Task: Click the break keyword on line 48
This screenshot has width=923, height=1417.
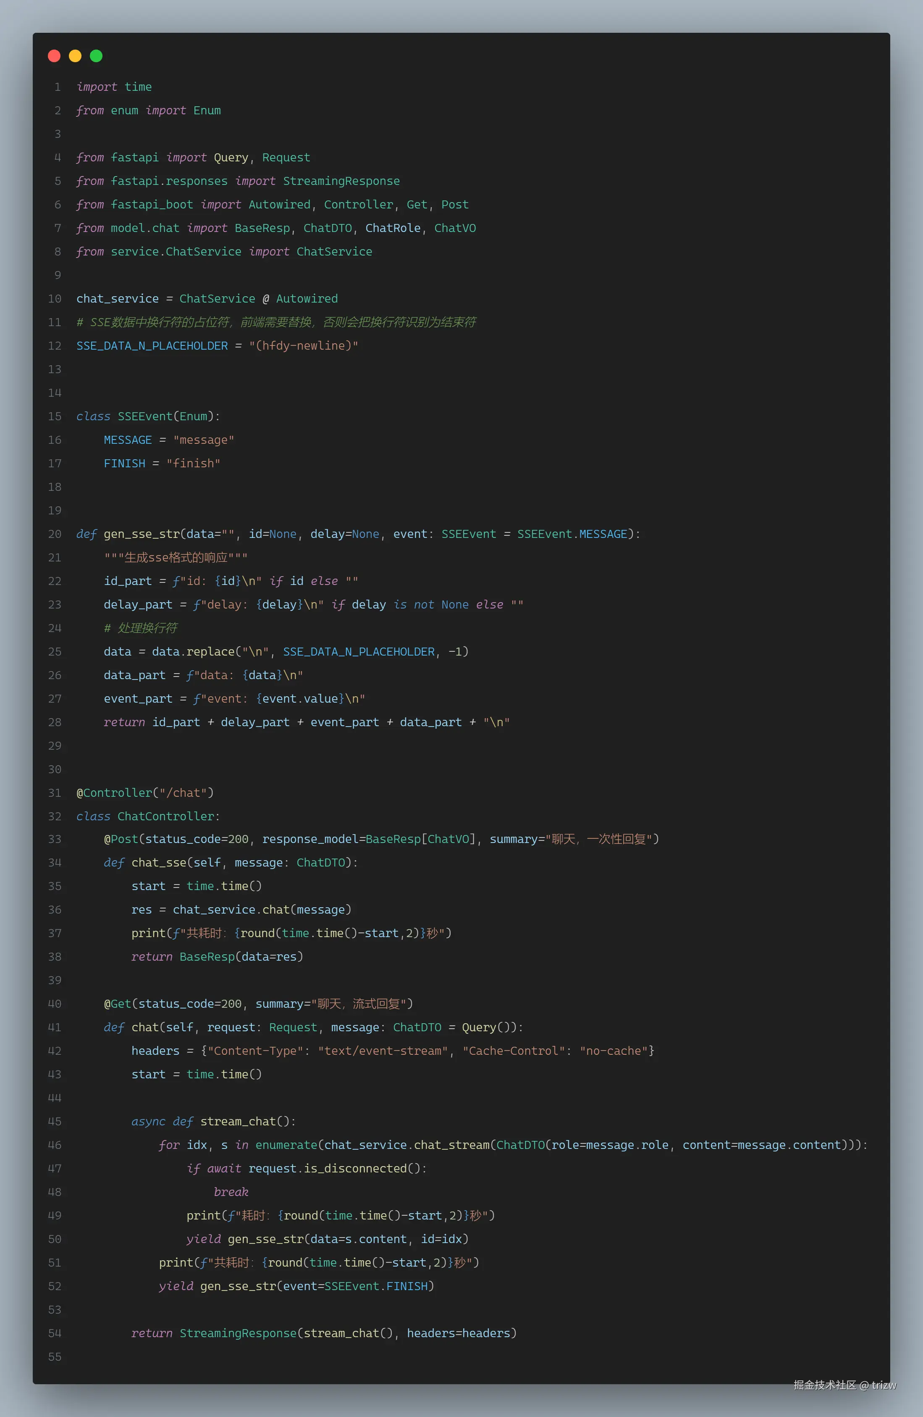Action: pos(231,1192)
